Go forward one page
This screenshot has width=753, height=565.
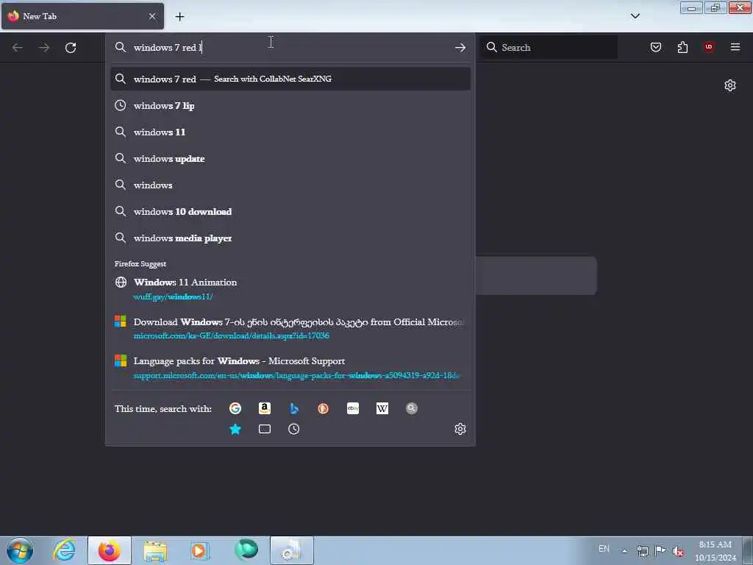point(44,48)
